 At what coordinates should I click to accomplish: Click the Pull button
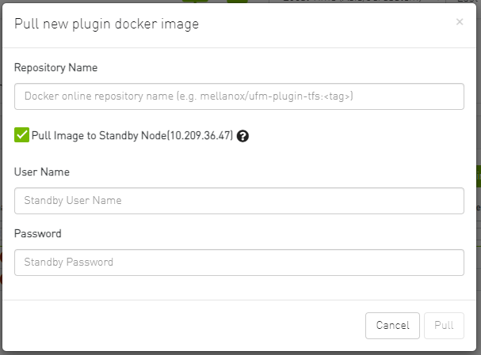(444, 325)
